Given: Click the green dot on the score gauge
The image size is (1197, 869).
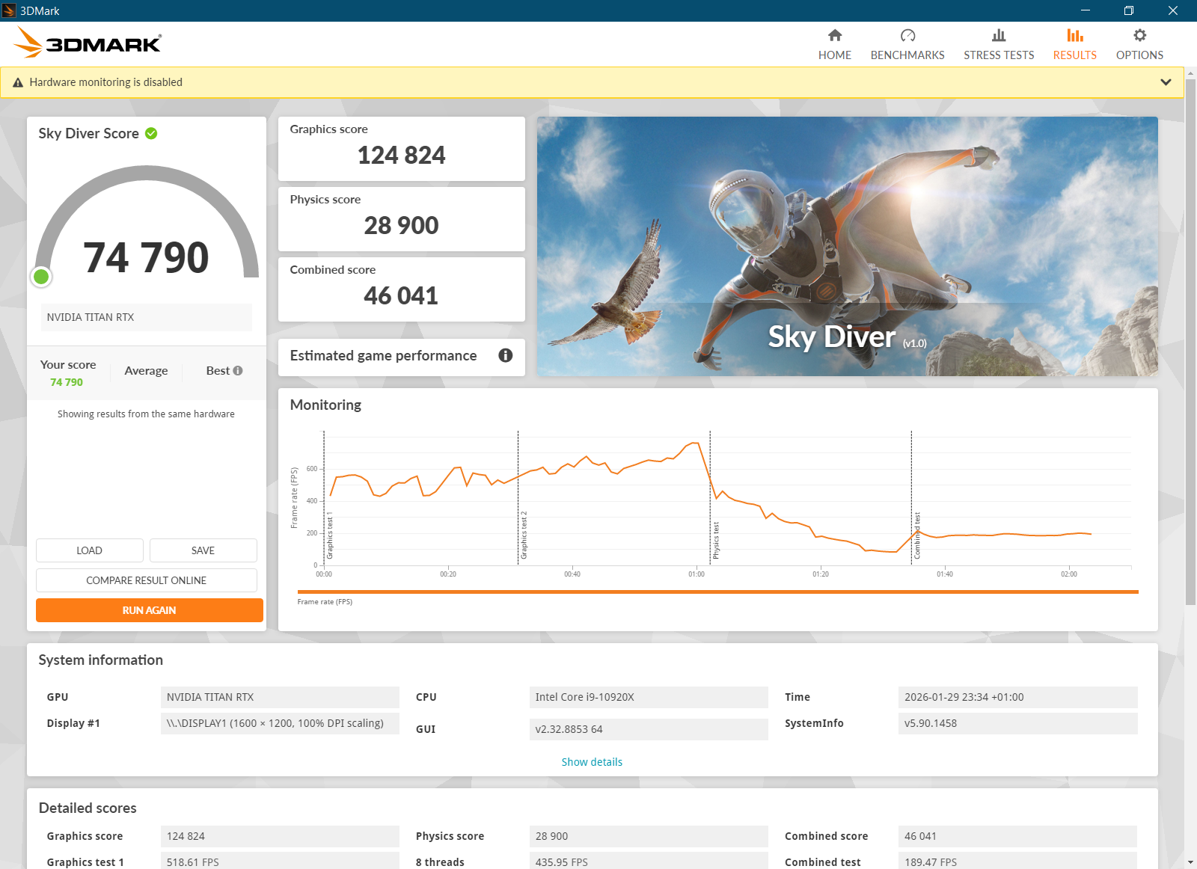Looking at the screenshot, I should (x=42, y=277).
